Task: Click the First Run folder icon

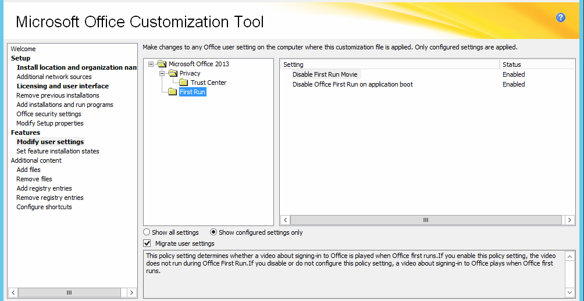Action: click(173, 92)
